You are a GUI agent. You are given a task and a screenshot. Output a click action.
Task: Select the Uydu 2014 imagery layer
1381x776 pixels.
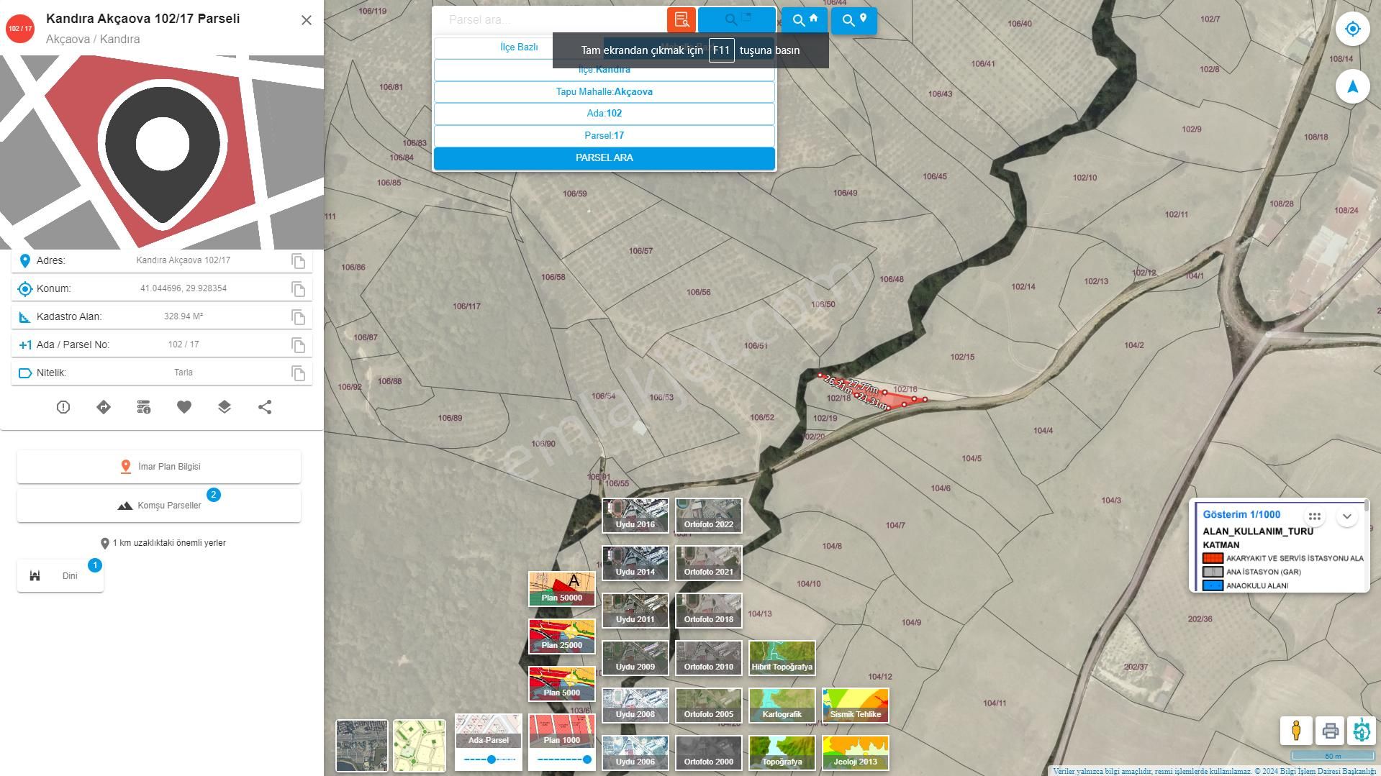(x=635, y=563)
